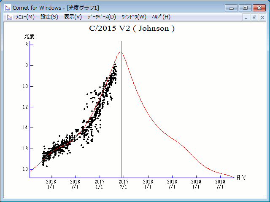This screenshot has width=270, height=202.
Task: Minimize the inner 光度グラフ1 child window
Action: pyautogui.click(x=247, y=17)
